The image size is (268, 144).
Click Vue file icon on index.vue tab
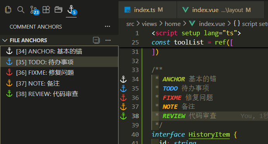pyautogui.click(x=186, y=10)
